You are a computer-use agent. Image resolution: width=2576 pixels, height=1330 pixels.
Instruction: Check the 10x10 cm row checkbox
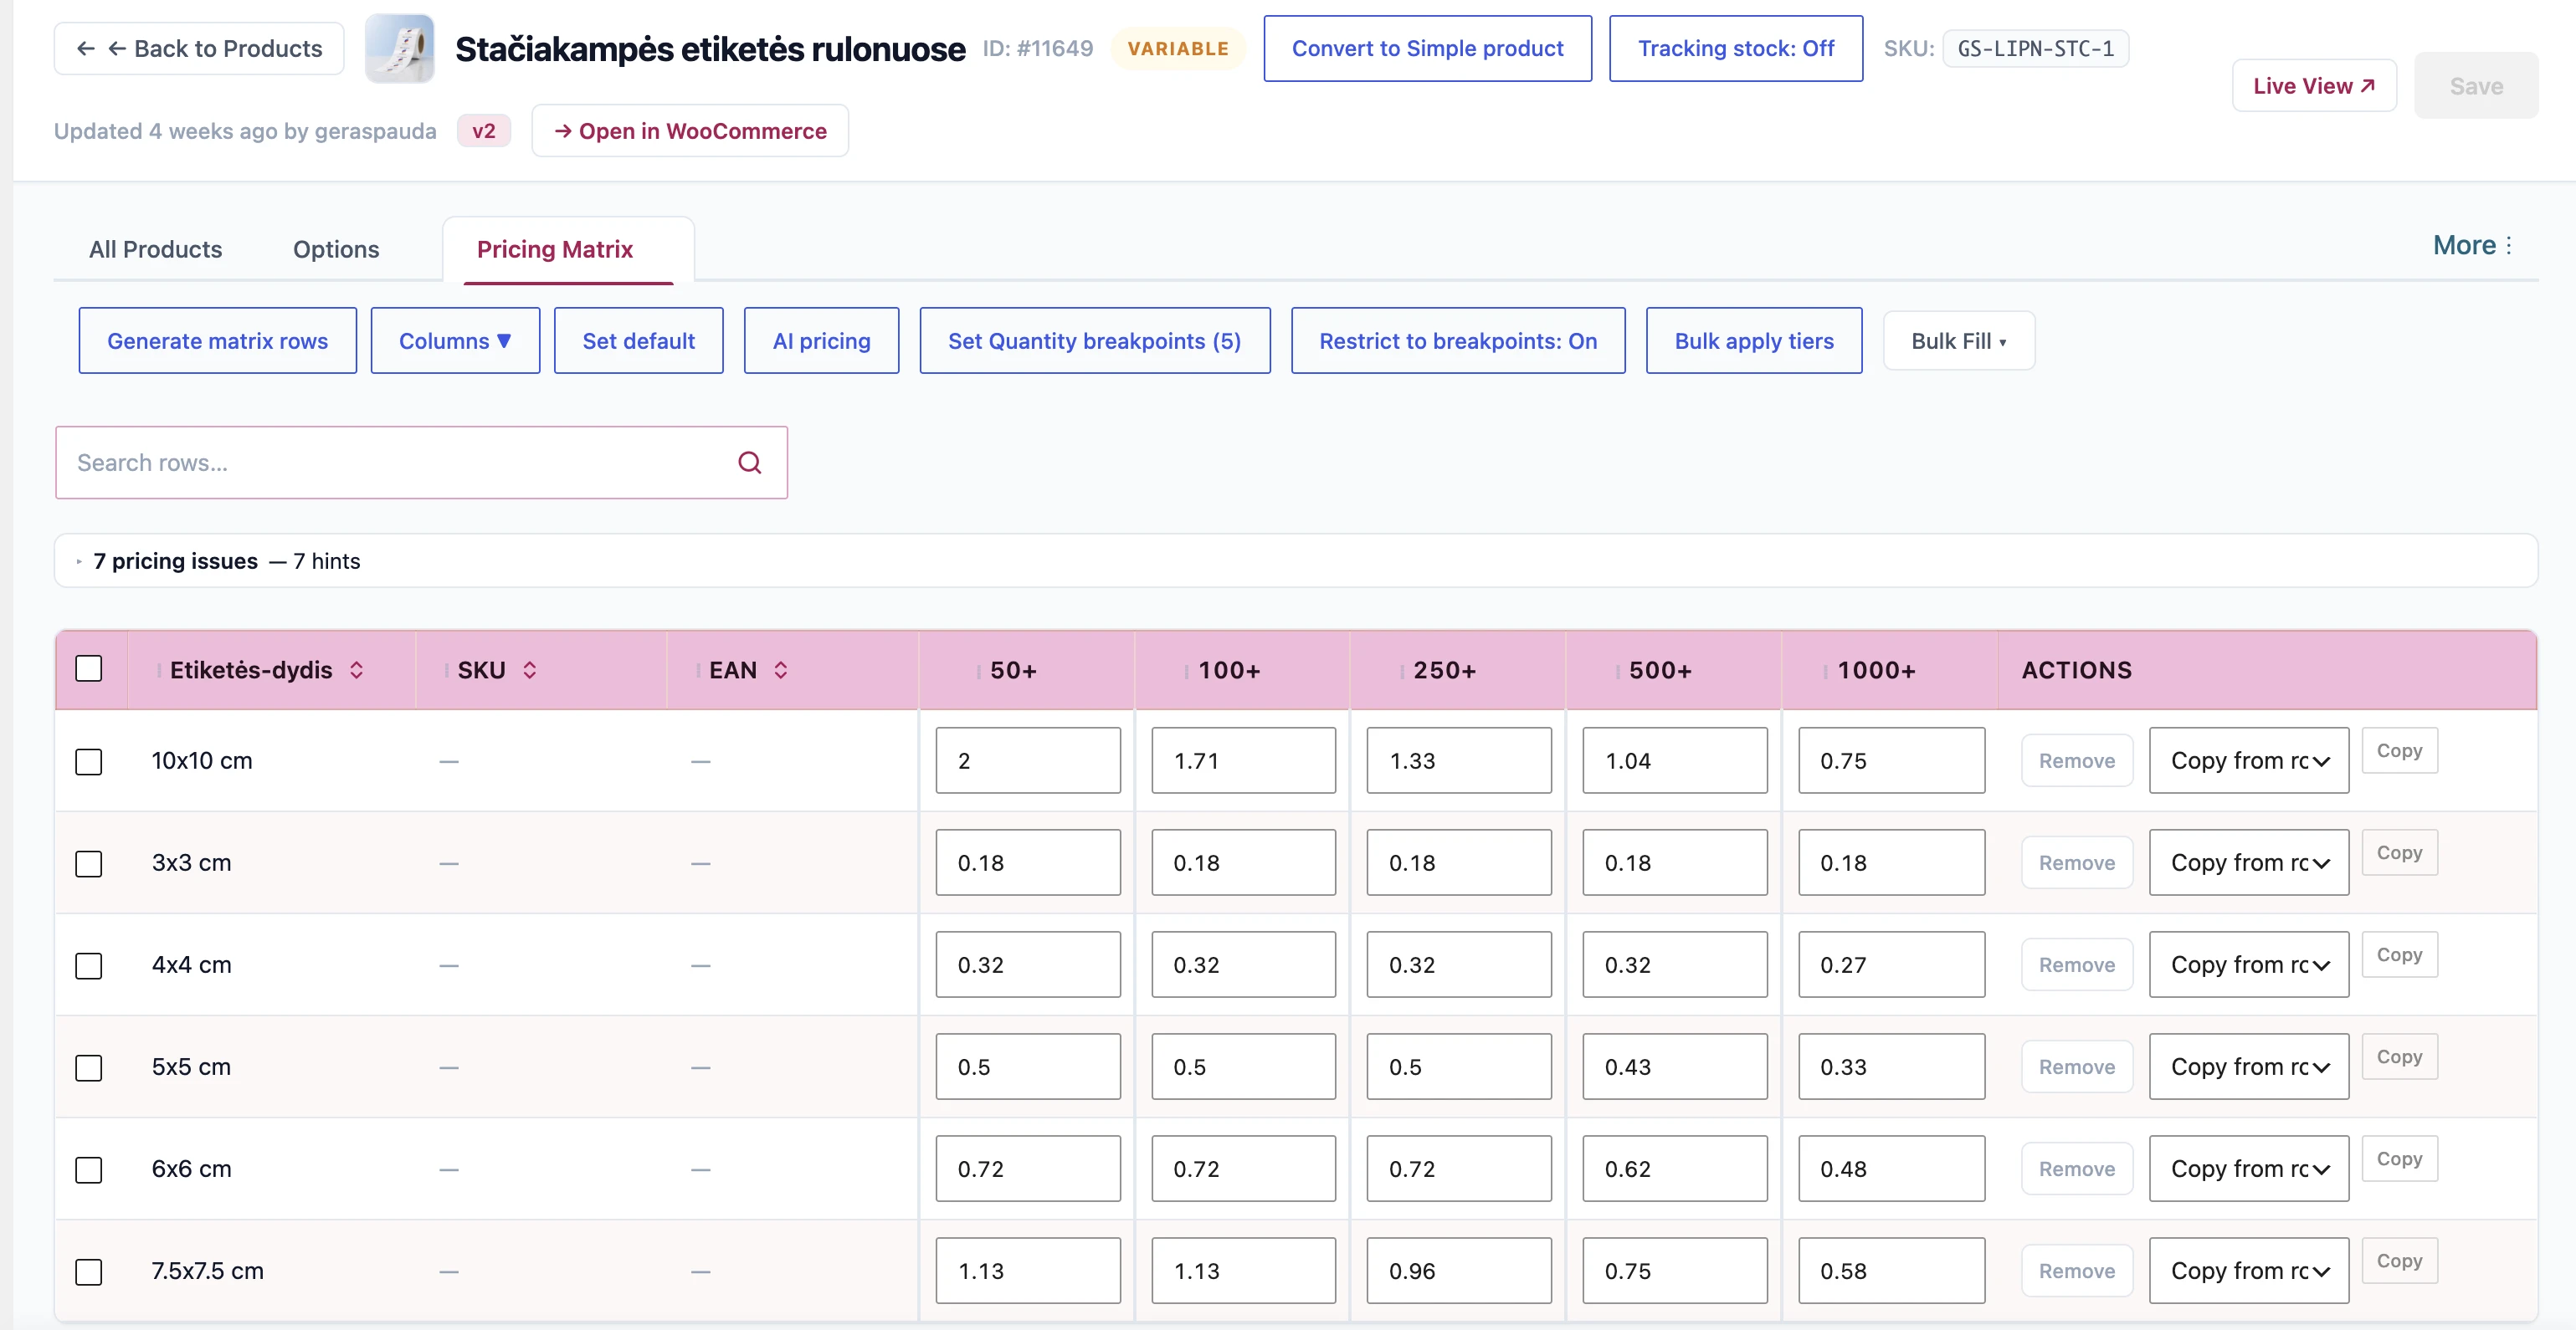(89, 761)
